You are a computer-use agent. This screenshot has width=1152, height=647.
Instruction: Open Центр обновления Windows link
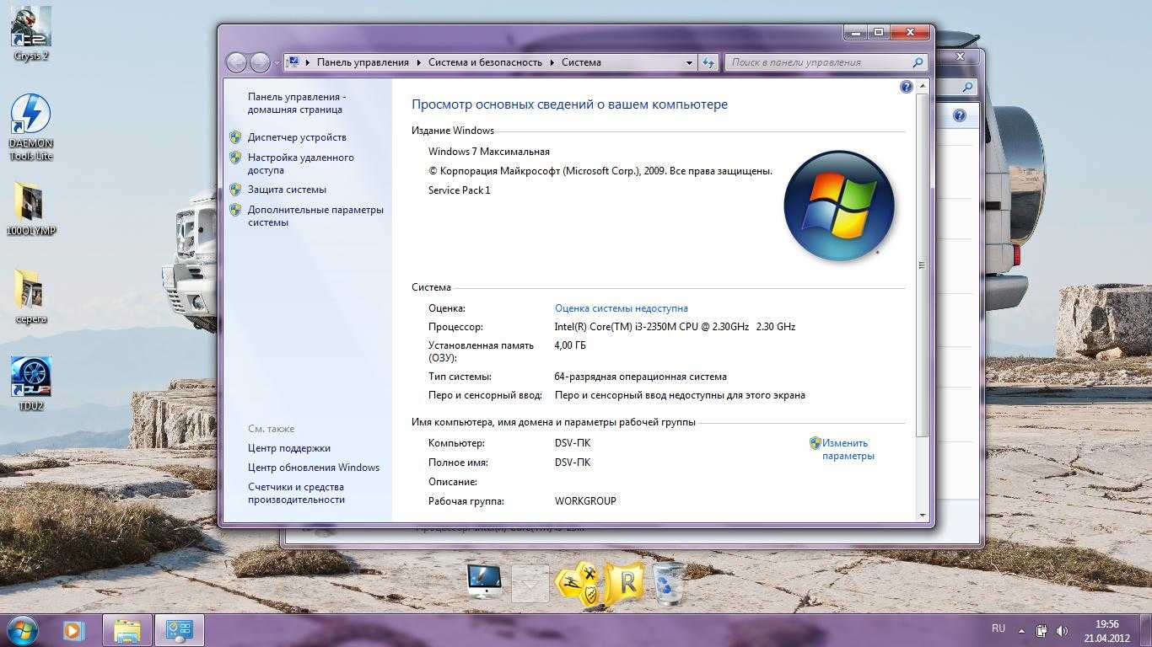point(314,468)
